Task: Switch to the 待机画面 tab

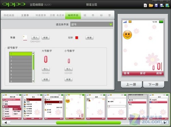Action: pos(9,15)
